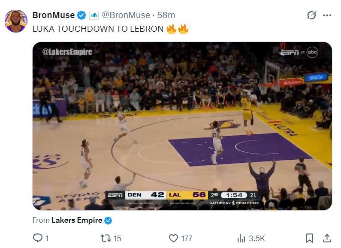Open BronMuse's profile avatar picture
The width and height of the screenshot is (341, 248).
tap(16, 21)
